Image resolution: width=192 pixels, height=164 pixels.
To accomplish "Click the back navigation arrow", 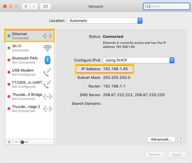I will pyautogui.click(x=26, y=6).
